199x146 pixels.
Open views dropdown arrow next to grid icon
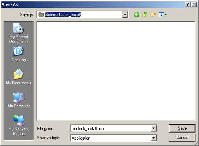pyautogui.click(x=165, y=15)
